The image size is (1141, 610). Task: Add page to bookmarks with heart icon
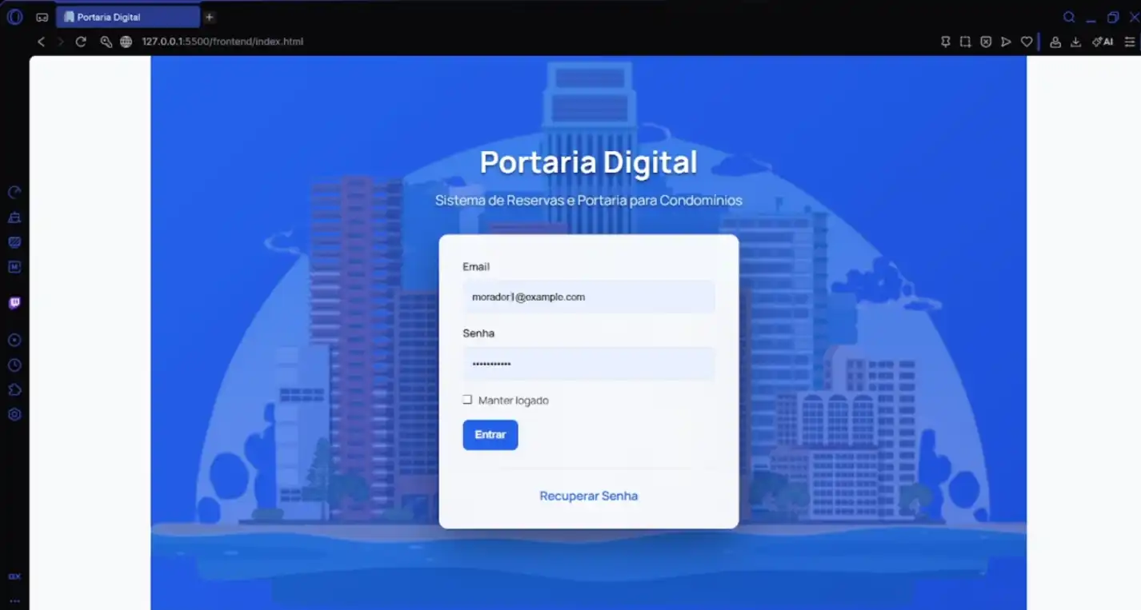(1027, 42)
